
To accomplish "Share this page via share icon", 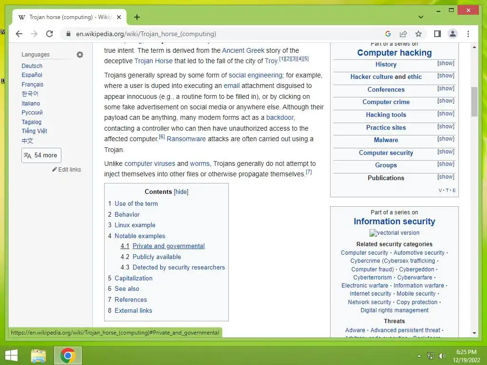I will tap(403, 34).
